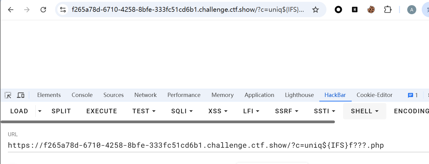
Task: Toggle the device toolbar icon
Action: [x=21, y=95]
